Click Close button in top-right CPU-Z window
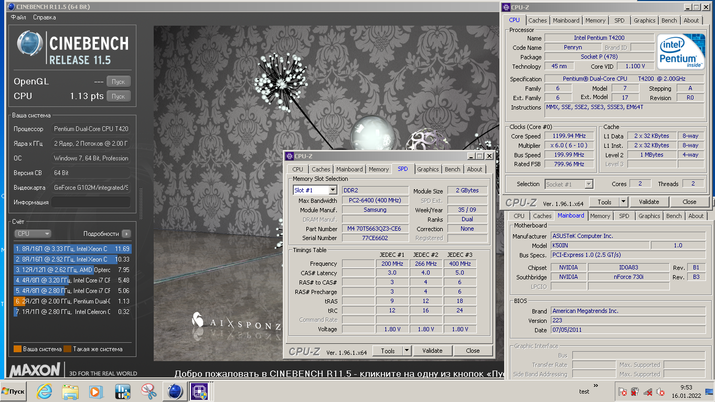Image resolution: width=715 pixels, height=402 pixels. coord(689,202)
